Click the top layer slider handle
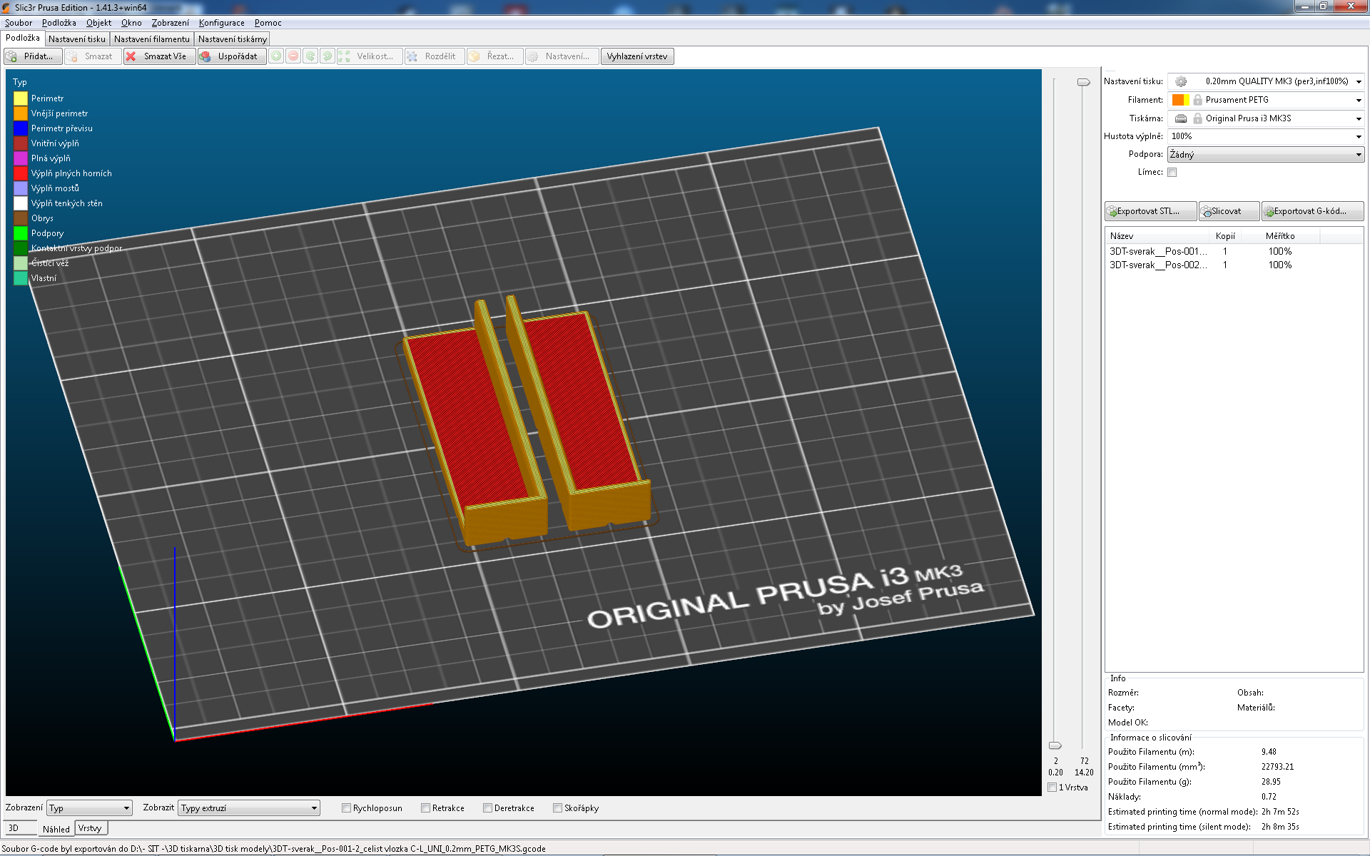1370x856 pixels. click(1083, 82)
